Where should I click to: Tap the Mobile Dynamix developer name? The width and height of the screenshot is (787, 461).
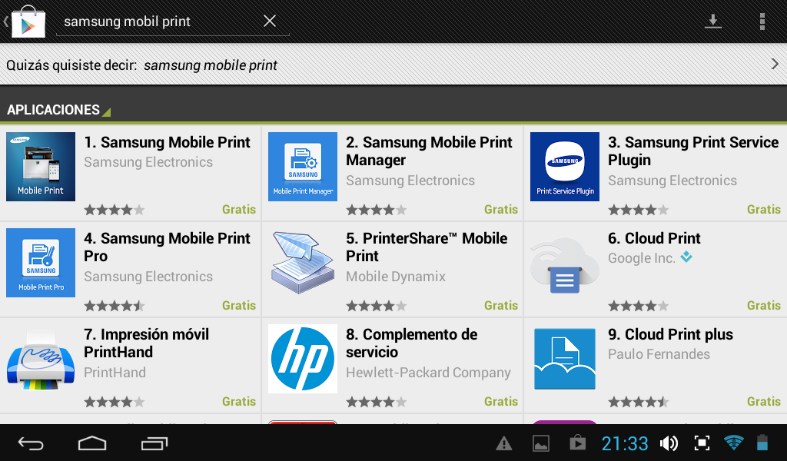coord(396,277)
